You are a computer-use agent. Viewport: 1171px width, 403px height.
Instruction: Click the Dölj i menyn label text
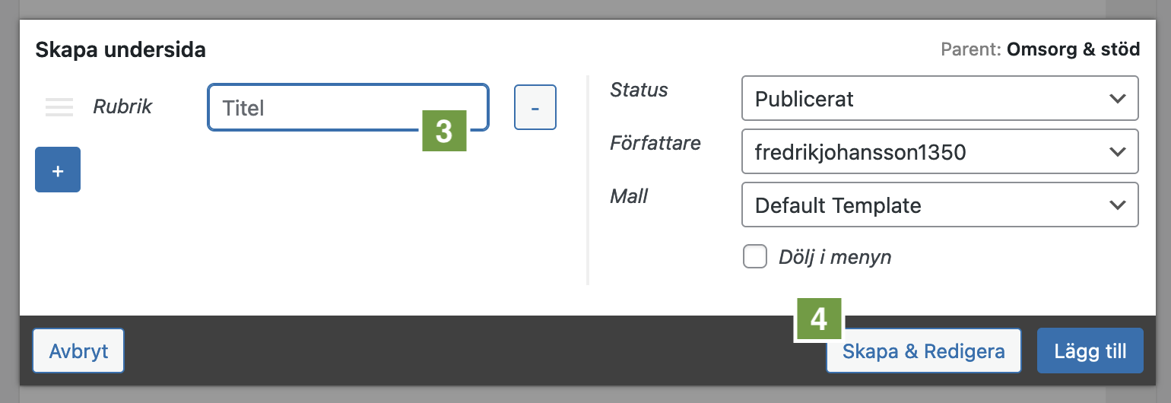(835, 258)
